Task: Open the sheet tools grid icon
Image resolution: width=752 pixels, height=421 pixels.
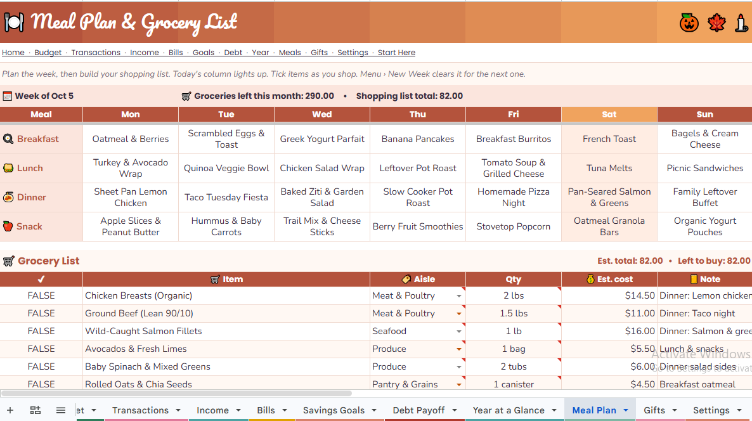Action: [36, 410]
